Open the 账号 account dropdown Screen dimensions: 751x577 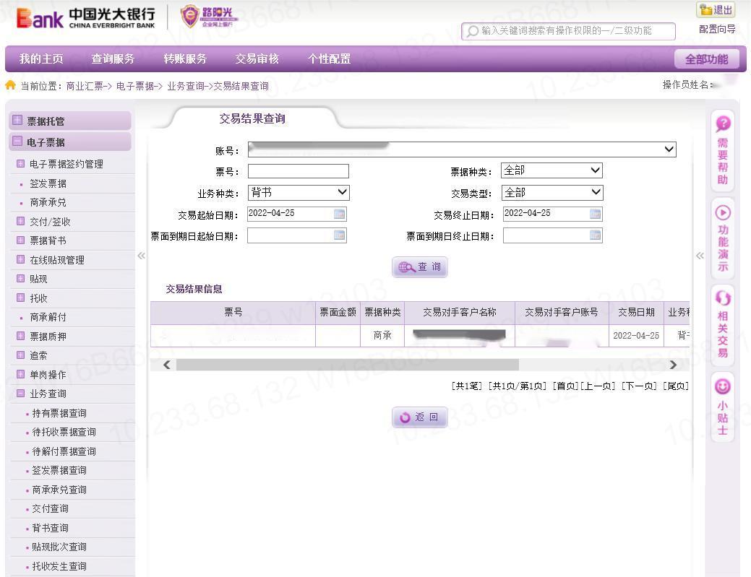(462, 149)
